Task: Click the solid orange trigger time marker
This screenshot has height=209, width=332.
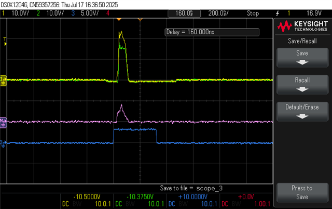Action: tap(119, 19)
